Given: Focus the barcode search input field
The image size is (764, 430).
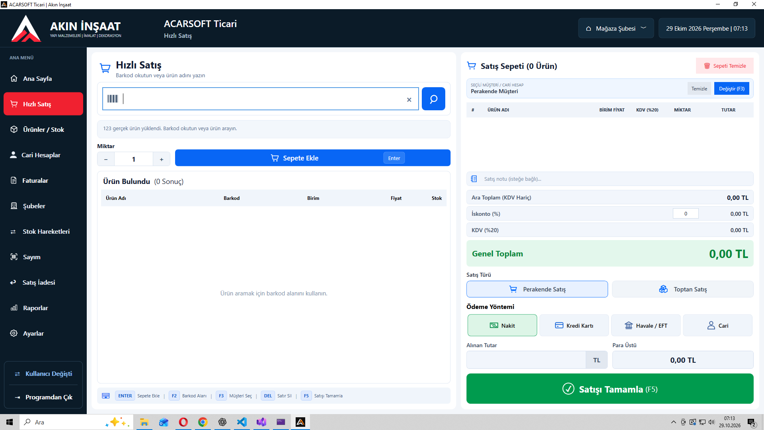Looking at the screenshot, I should 261,99.
